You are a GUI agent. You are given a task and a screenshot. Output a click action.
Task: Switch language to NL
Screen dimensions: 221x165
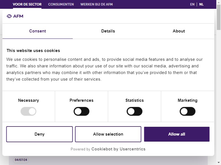(x=201, y=4)
